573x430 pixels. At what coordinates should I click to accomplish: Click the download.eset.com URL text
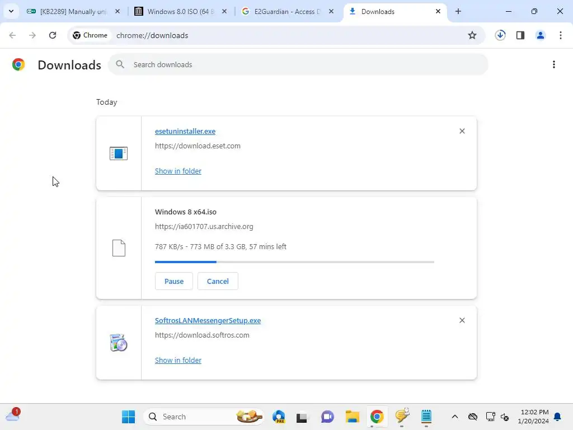(x=198, y=146)
